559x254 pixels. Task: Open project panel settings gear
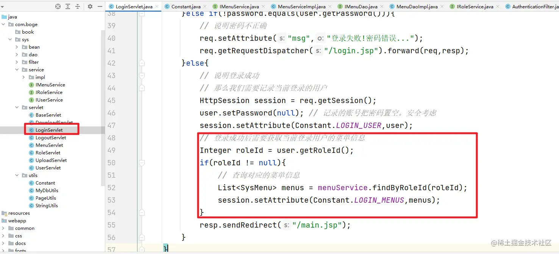coord(90,6)
